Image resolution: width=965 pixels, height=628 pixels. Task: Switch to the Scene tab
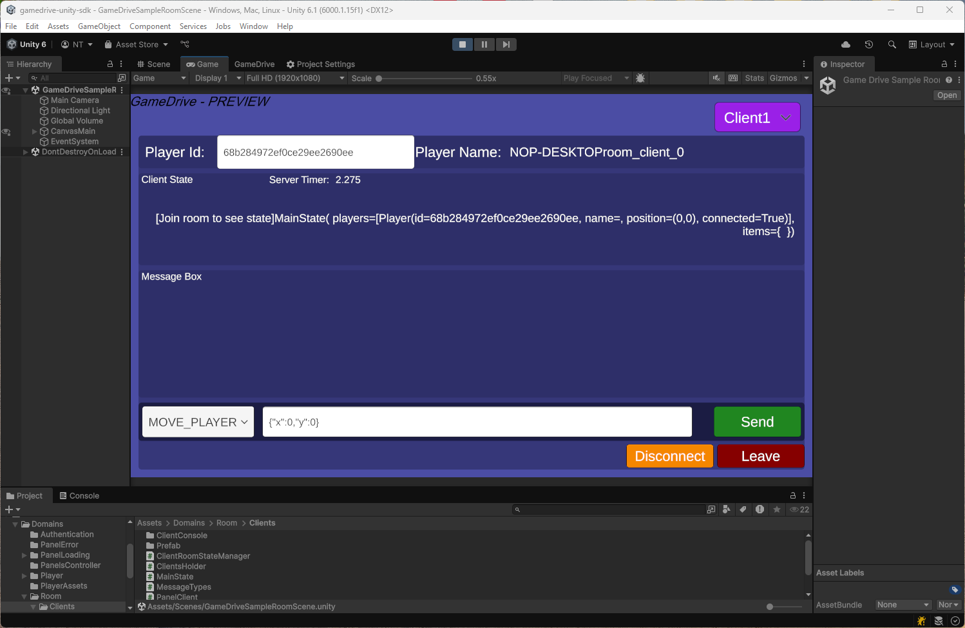(x=154, y=64)
